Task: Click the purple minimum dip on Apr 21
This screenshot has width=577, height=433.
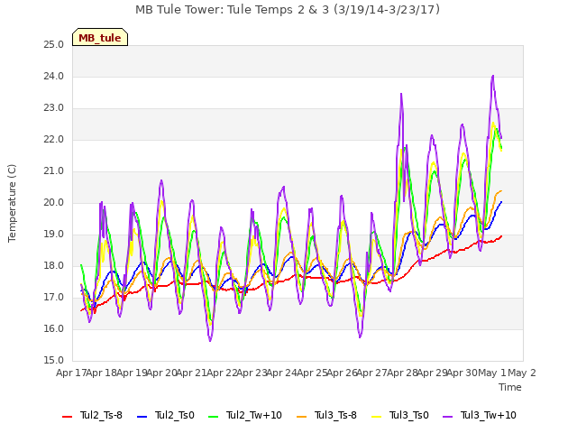Action: 210,341
